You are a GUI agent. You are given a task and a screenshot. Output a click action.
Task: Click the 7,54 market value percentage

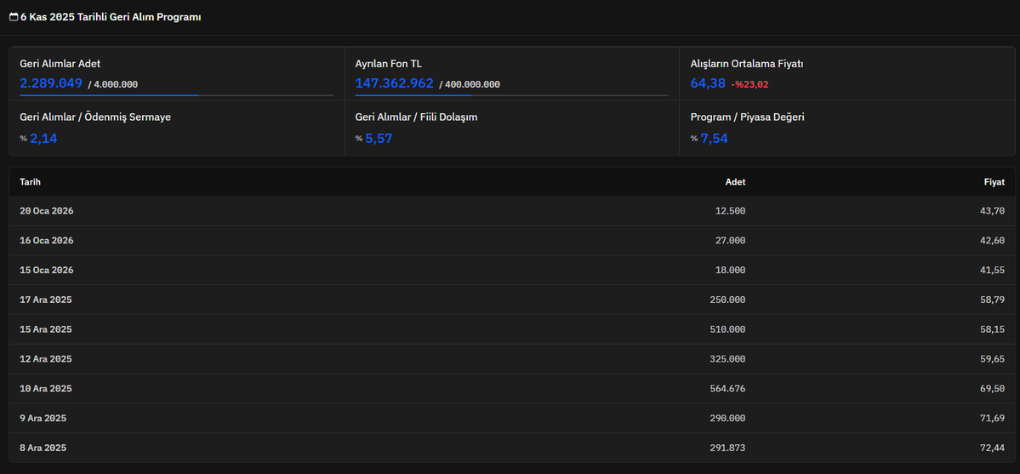pos(715,138)
